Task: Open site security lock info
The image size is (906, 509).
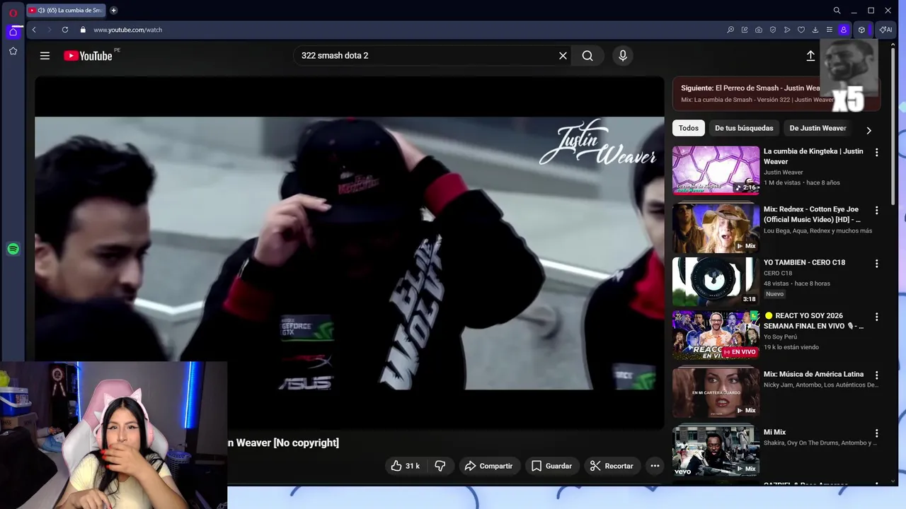Action: pos(83,30)
